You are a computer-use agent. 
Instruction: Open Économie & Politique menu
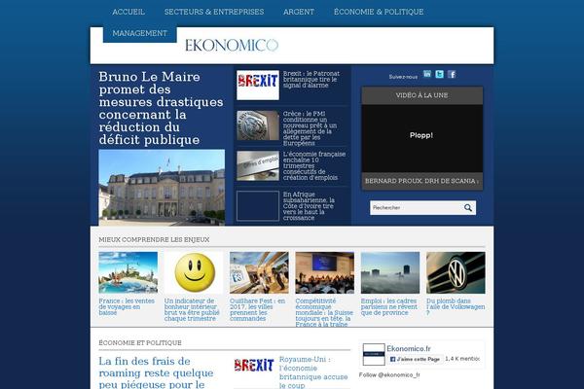point(379,12)
